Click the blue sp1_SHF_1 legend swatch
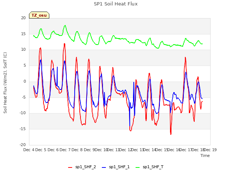Screen dimensions: 232x174 [x=104, y=167]
